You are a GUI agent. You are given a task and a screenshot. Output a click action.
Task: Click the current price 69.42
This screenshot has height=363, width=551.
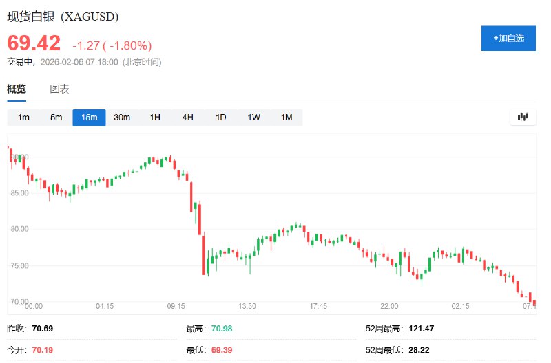pos(34,43)
